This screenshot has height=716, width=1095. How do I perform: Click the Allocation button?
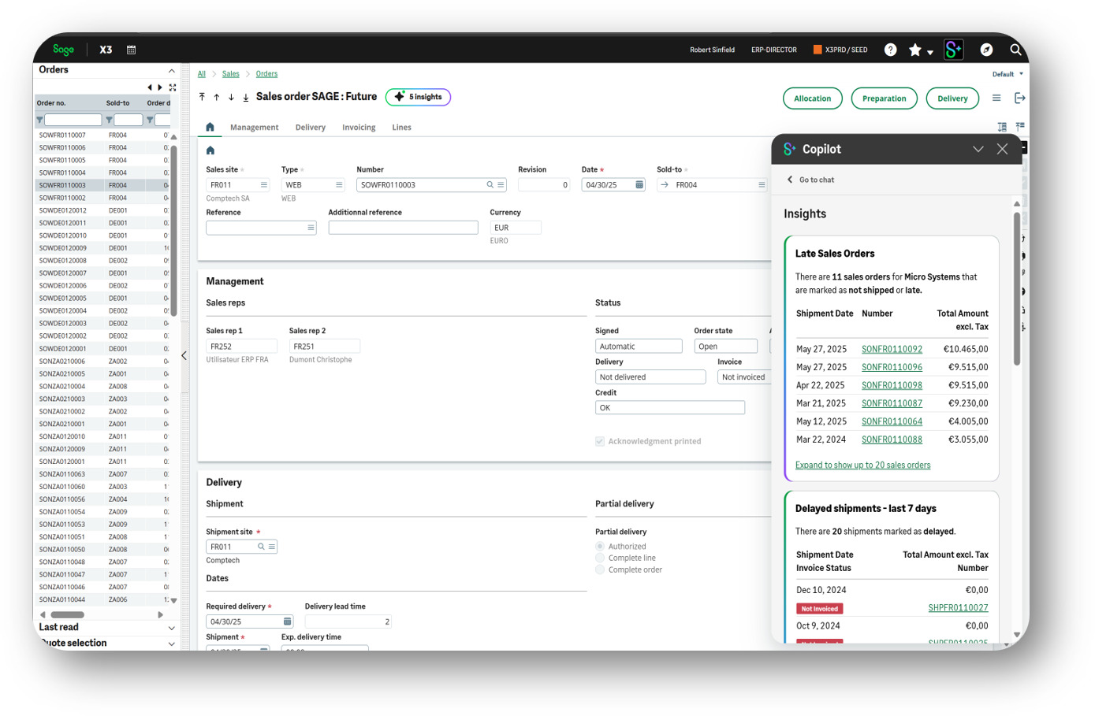click(812, 98)
